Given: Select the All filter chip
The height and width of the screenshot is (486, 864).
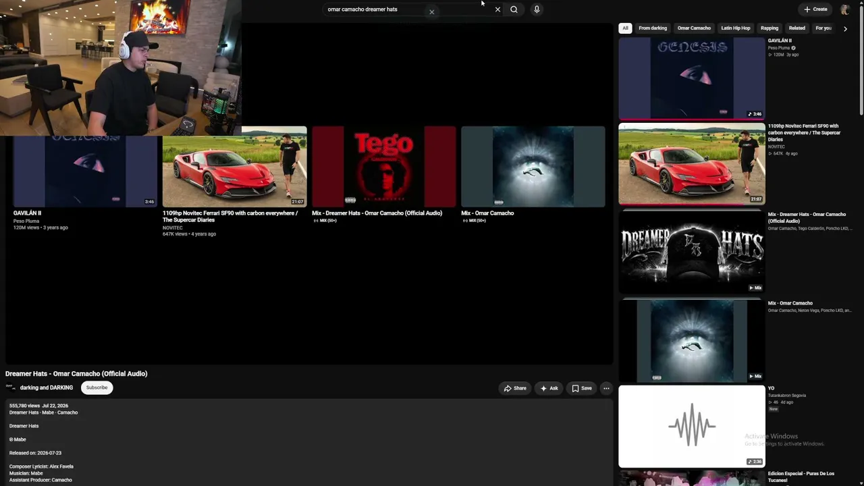Looking at the screenshot, I should 625,28.
